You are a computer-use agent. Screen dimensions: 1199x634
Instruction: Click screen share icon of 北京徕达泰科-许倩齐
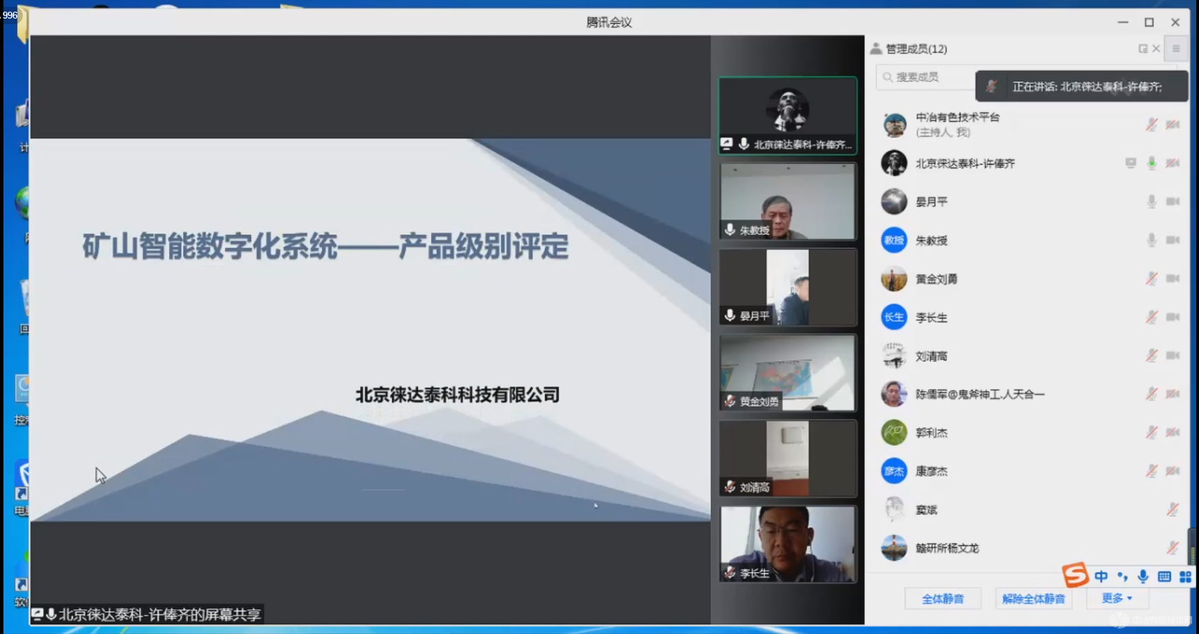[x=1130, y=163]
